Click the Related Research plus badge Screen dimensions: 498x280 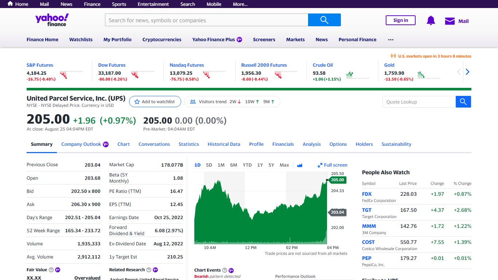tap(155, 270)
